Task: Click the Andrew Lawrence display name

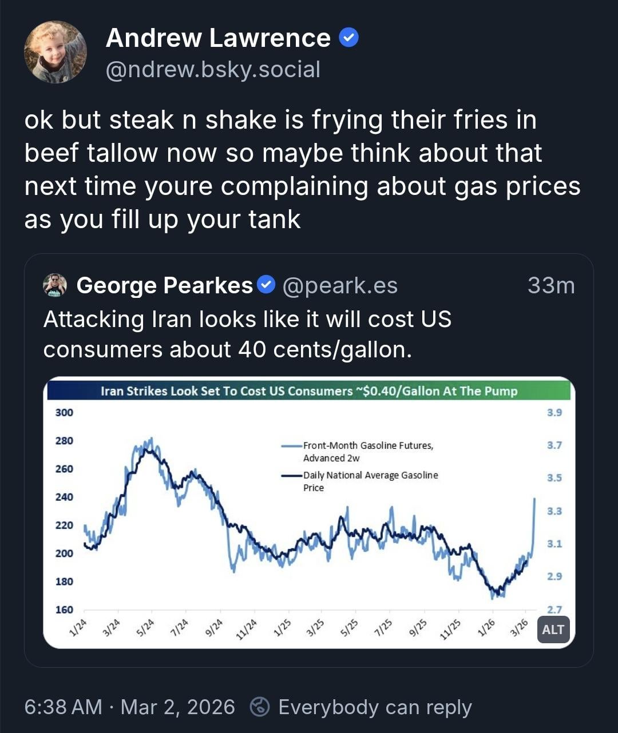Action: click(x=218, y=38)
